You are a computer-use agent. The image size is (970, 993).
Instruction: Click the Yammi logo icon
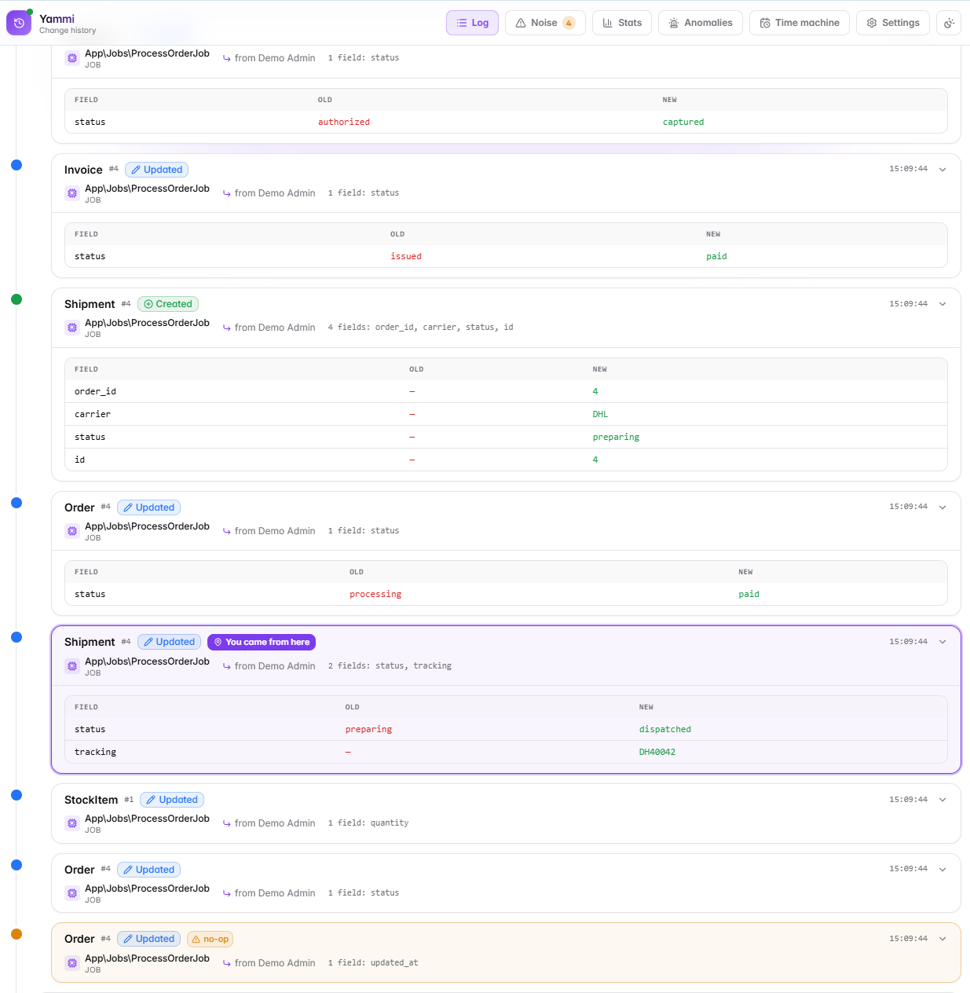[x=19, y=23]
